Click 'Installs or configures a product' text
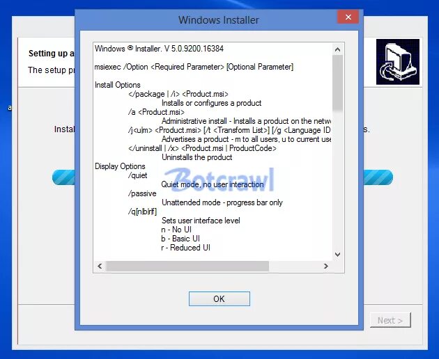This screenshot has height=359, width=439. point(211,103)
